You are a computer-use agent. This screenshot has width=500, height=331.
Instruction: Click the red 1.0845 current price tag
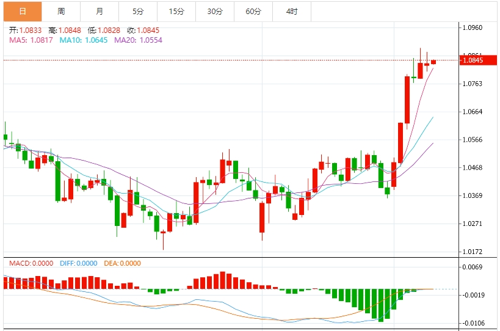point(473,60)
